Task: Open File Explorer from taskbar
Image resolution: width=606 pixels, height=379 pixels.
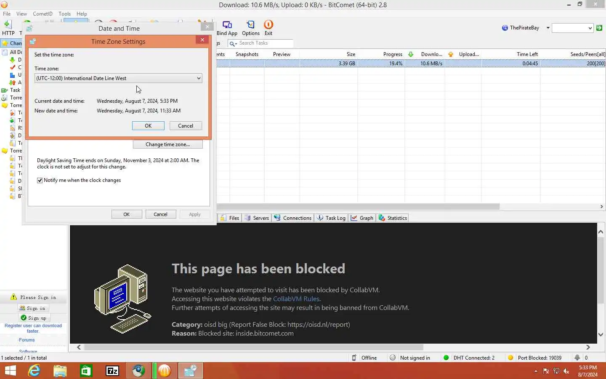Action: [x=60, y=371]
